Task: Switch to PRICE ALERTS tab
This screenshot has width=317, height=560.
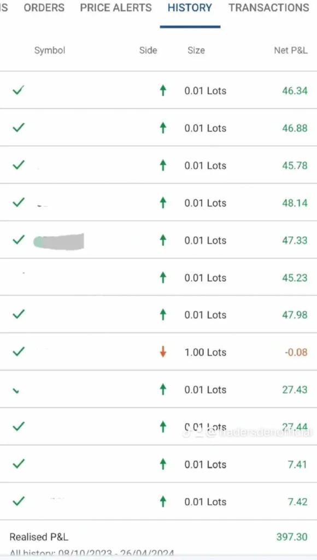Action: coord(116,8)
